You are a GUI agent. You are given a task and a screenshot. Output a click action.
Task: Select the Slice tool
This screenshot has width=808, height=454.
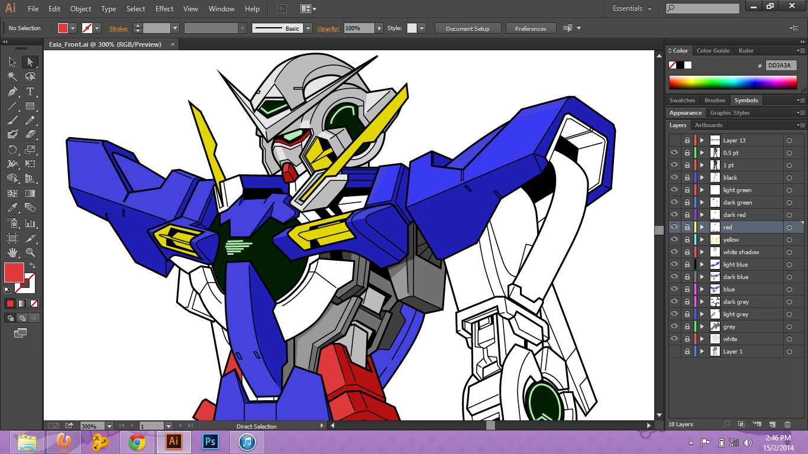click(30, 238)
